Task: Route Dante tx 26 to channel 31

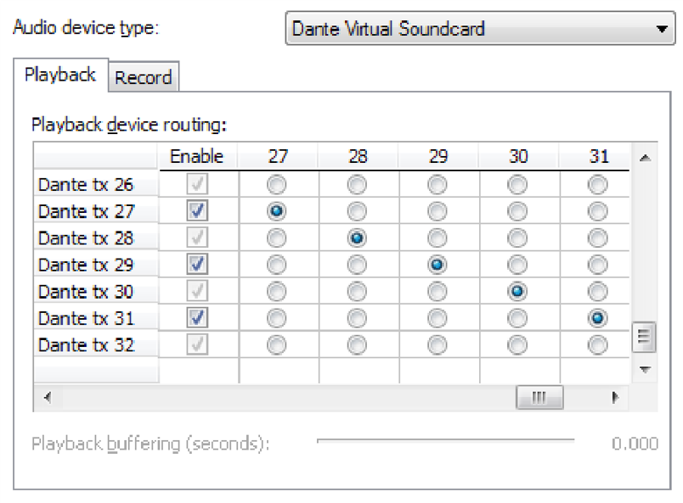Action: click(x=598, y=185)
